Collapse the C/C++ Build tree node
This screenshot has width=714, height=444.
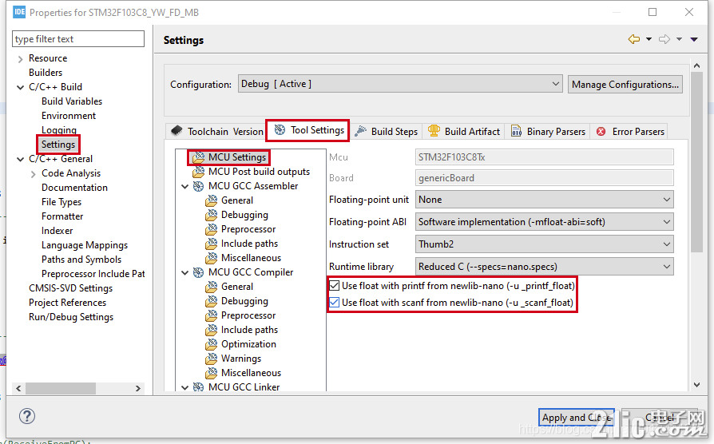(20, 87)
